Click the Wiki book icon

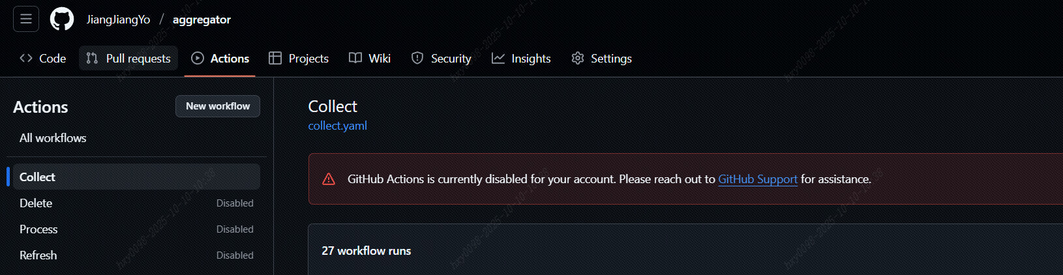coord(355,58)
